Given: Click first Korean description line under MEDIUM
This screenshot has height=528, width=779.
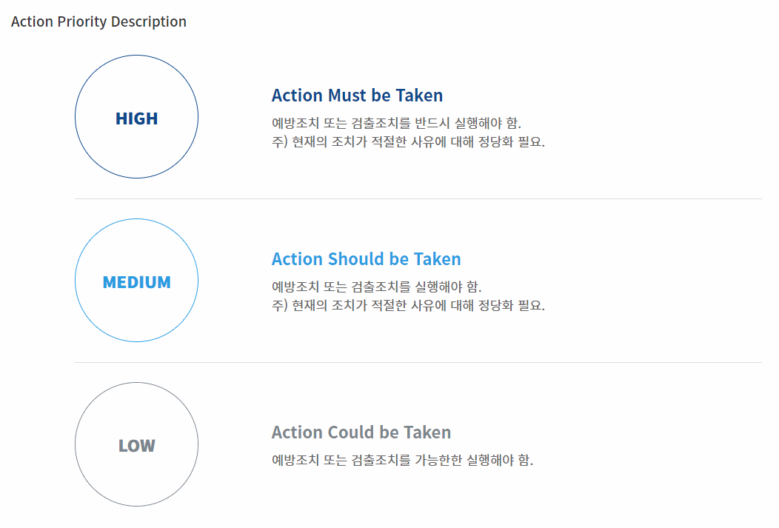Looking at the screenshot, I should pos(377,287).
